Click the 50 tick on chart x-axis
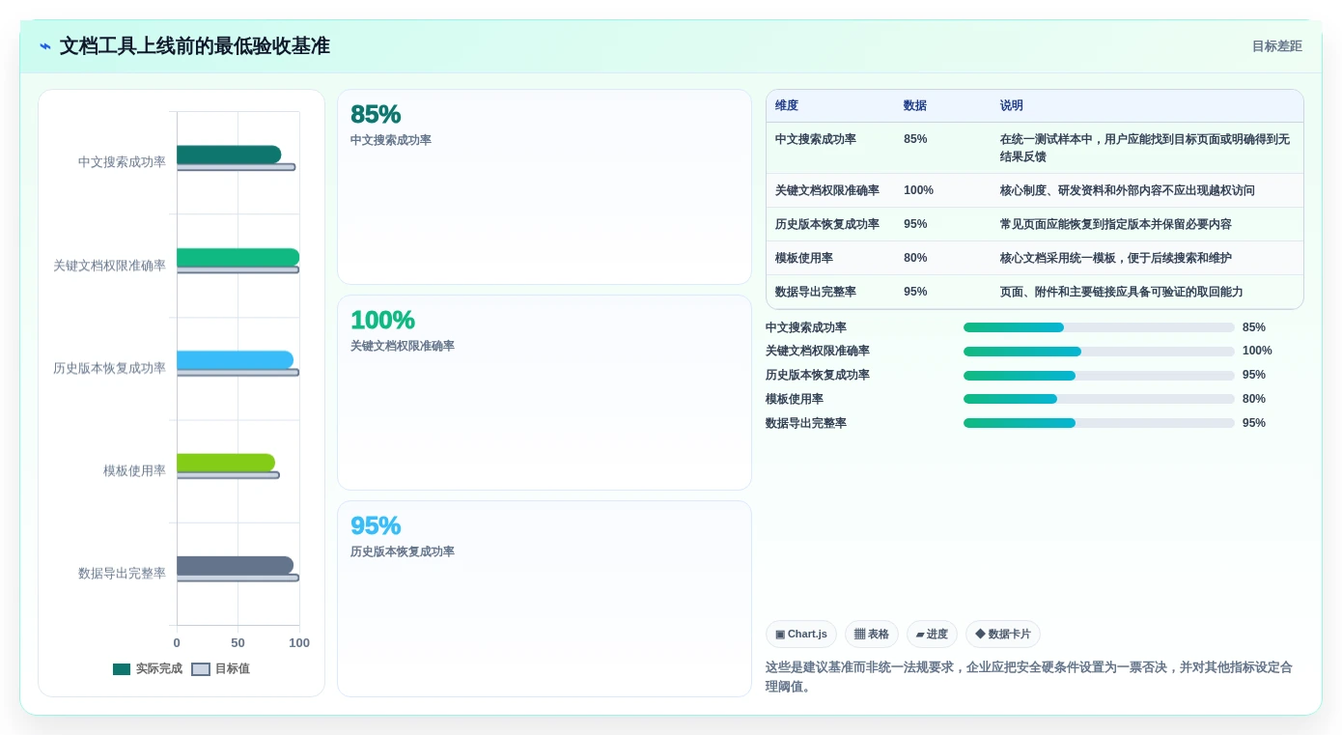This screenshot has width=1342, height=735. 238,642
